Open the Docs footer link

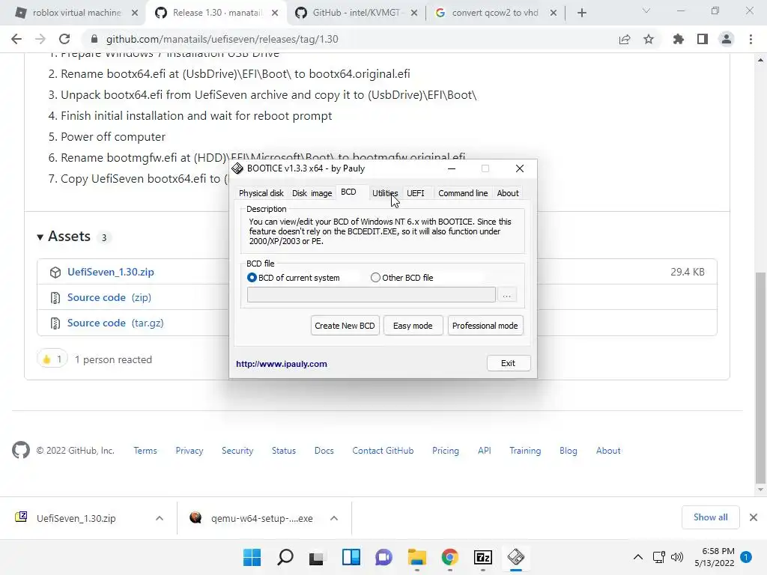324,451
